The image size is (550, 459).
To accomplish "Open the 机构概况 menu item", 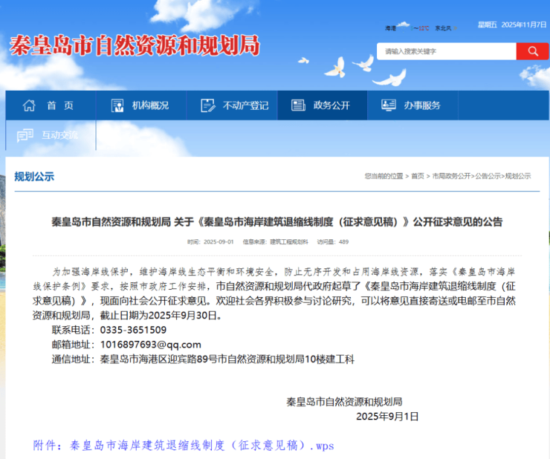I will click(x=141, y=105).
